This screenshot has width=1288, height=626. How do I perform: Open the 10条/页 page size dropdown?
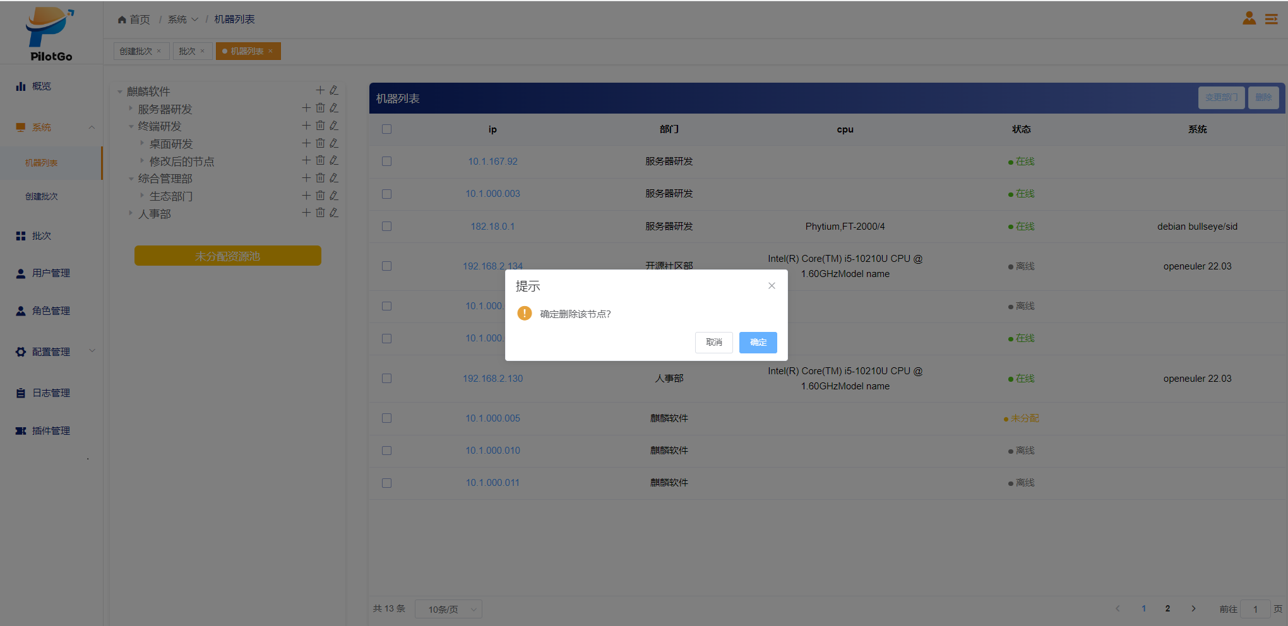coord(448,609)
